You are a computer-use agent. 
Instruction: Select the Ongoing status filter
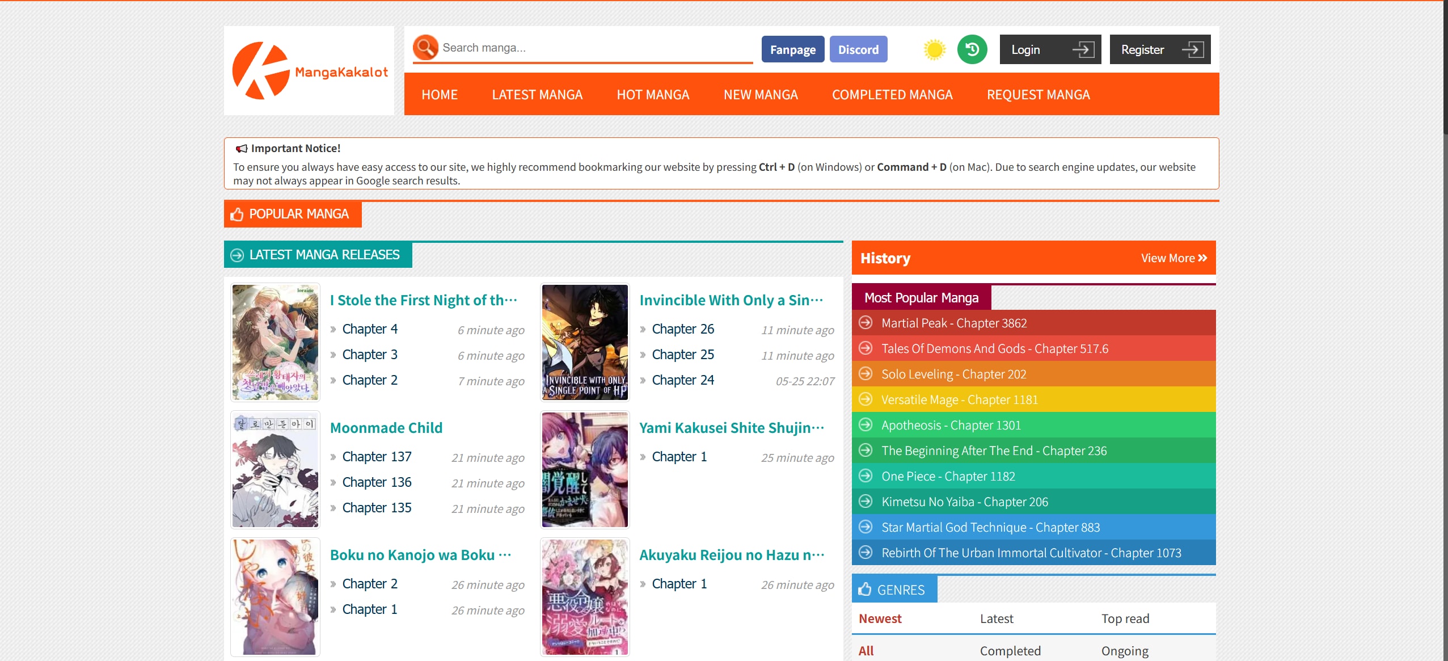coord(1125,651)
